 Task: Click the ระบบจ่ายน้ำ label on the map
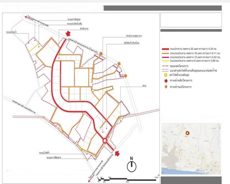click(x=11, y=32)
